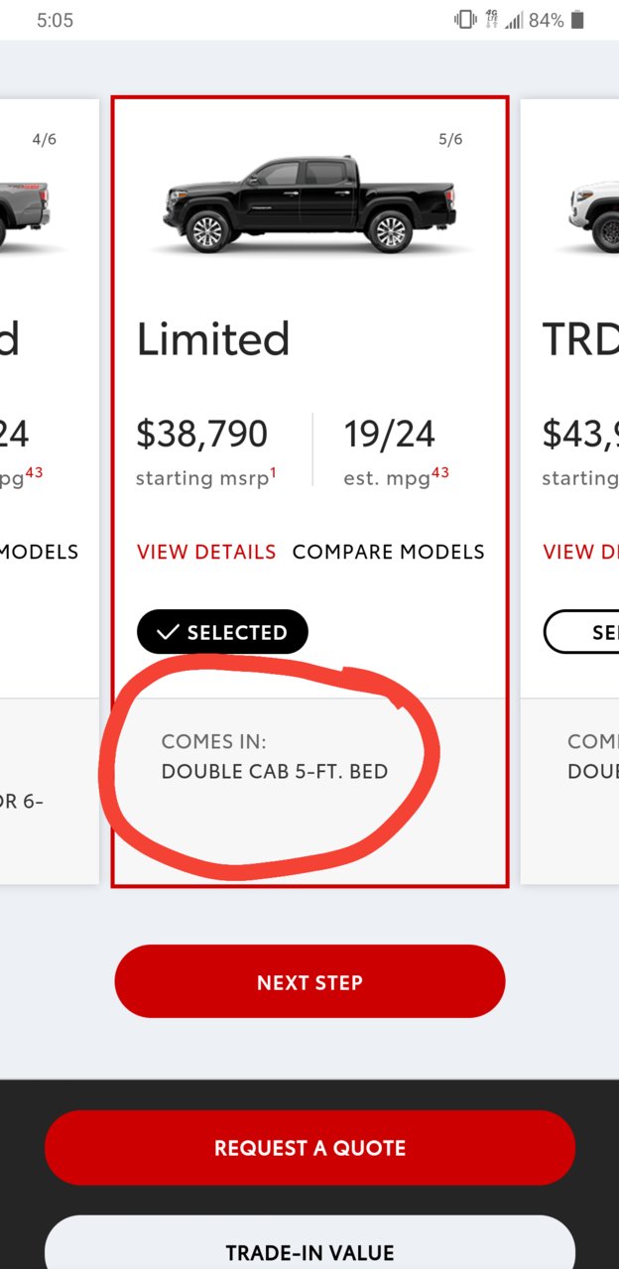Tap DOUBLE CAB 5-FT. BED text
619x1269 pixels.
pos(275,771)
